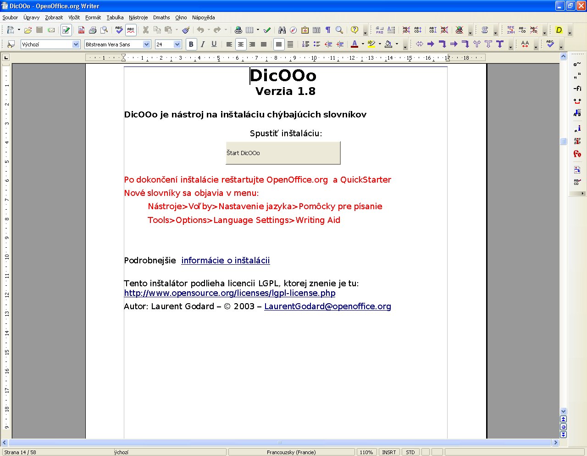Toggle bullets on/off list icon
Screen dimensions: 587x456
click(317, 44)
